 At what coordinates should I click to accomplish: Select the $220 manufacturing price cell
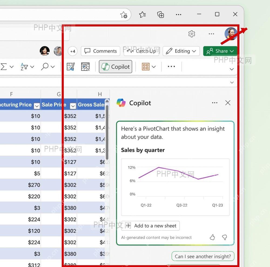[20, 196]
